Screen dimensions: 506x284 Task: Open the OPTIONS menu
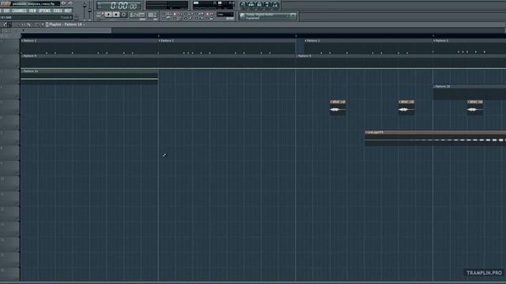[x=44, y=10]
